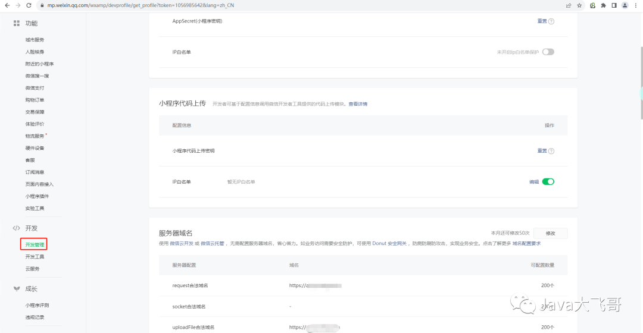Click help icon beside upload key 重置
Image resolution: width=643 pixels, height=333 pixels.
[551, 151]
